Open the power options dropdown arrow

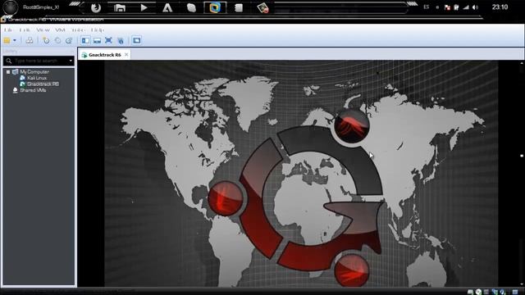pyautogui.click(x=15, y=40)
